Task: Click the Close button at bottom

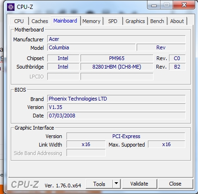Action: pos(175,184)
